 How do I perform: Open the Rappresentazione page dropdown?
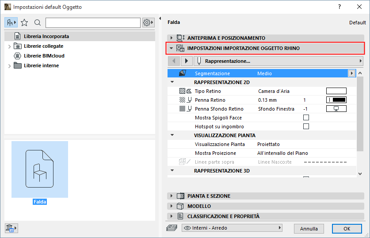[278, 61]
